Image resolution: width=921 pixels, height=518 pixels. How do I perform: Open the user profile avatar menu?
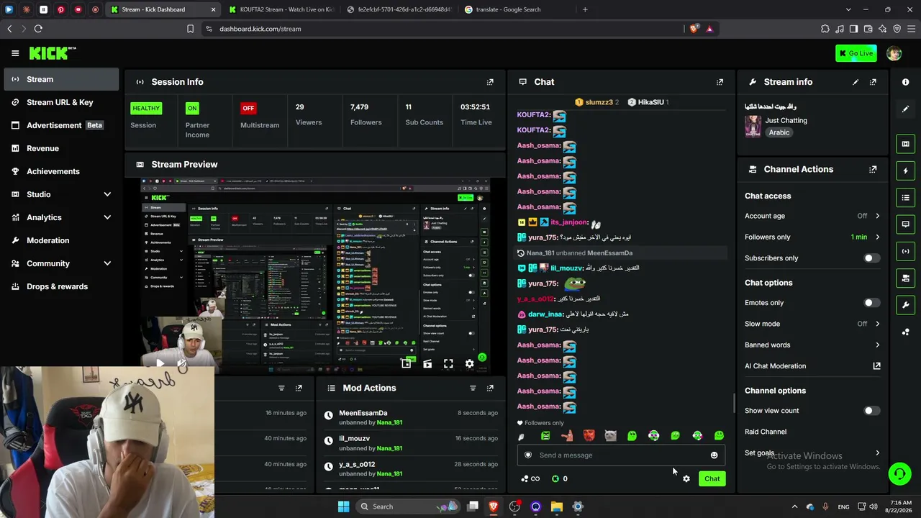coord(894,53)
